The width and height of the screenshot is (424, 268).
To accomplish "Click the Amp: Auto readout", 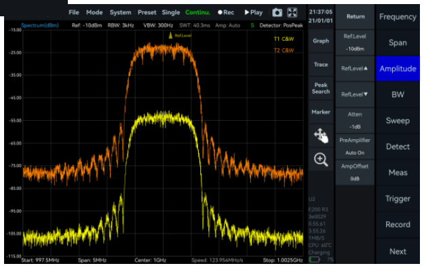I will [x=227, y=25].
